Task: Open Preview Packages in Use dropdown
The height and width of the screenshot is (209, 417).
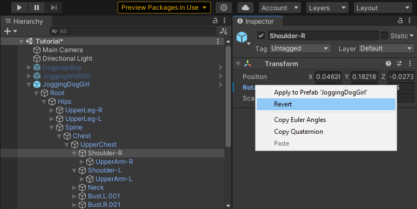Action: click(x=164, y=8)
